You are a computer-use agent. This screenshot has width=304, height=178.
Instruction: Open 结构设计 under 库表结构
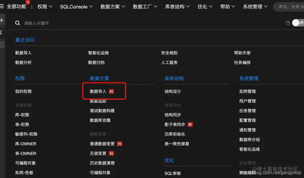(x=173, y=91)
